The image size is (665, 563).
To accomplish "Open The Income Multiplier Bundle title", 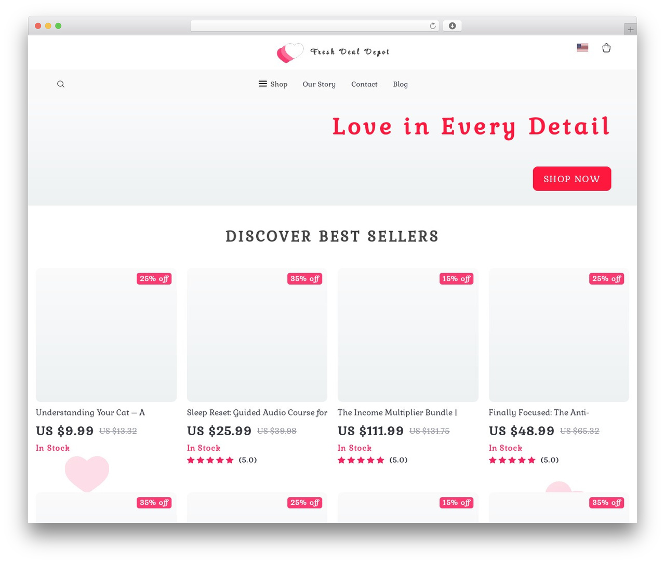I will [x=397, y=412].
